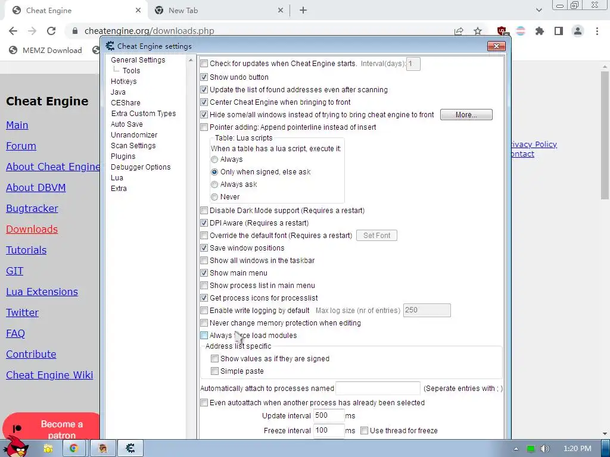The image size is (610, 457).
Task: Click the More... button
Action: (x=466, y=115)
